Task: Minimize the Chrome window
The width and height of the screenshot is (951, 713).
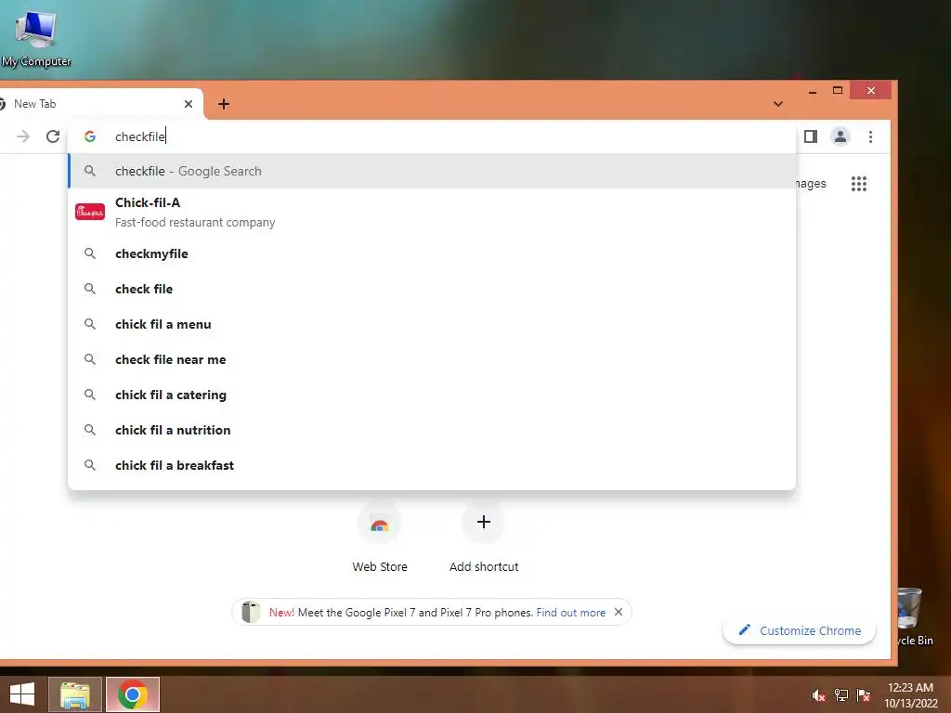Action: coord(813,91)
